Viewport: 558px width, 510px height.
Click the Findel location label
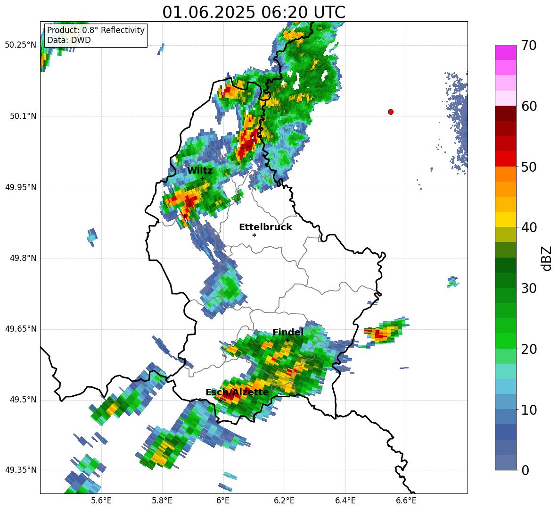[x=288, y=332]
